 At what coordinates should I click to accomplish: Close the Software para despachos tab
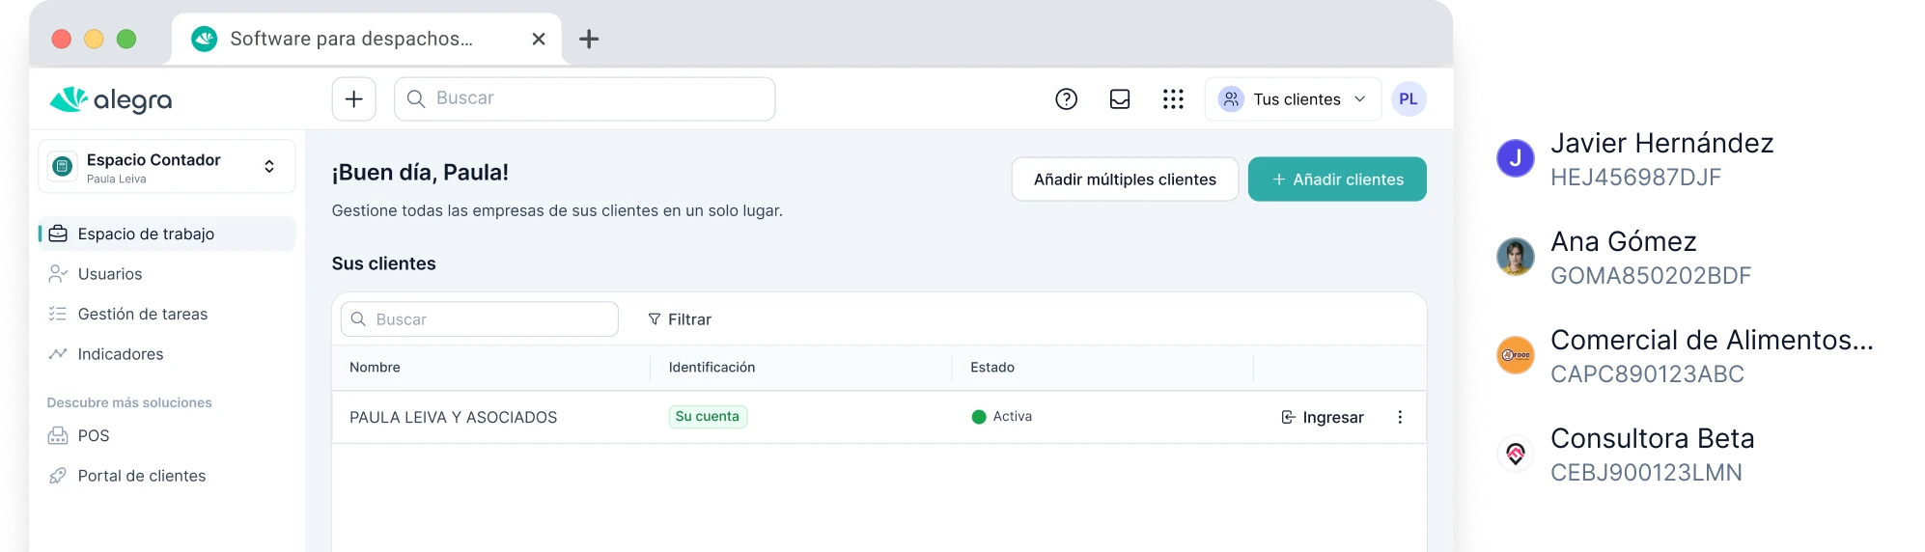[539, 40]
